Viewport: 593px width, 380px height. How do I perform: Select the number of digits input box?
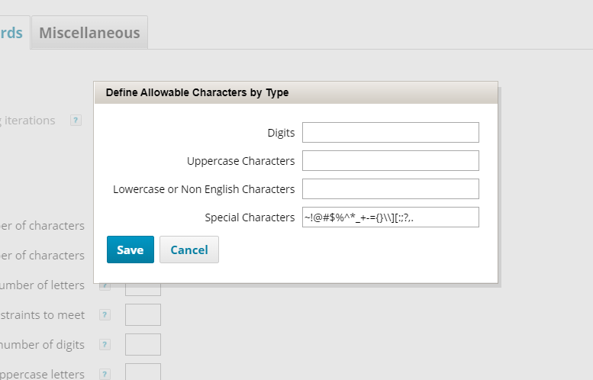point(143,345)
